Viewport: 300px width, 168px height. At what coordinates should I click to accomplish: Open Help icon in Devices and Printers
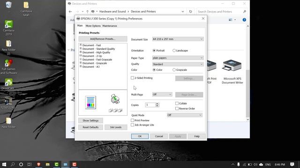244,20
